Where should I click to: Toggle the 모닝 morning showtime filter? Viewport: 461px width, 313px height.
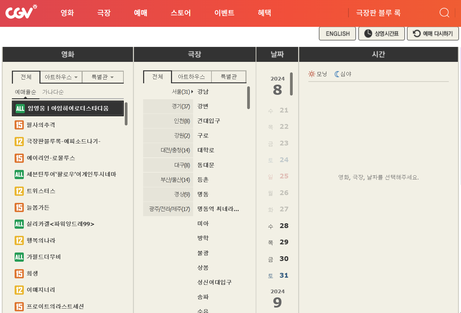318,74
